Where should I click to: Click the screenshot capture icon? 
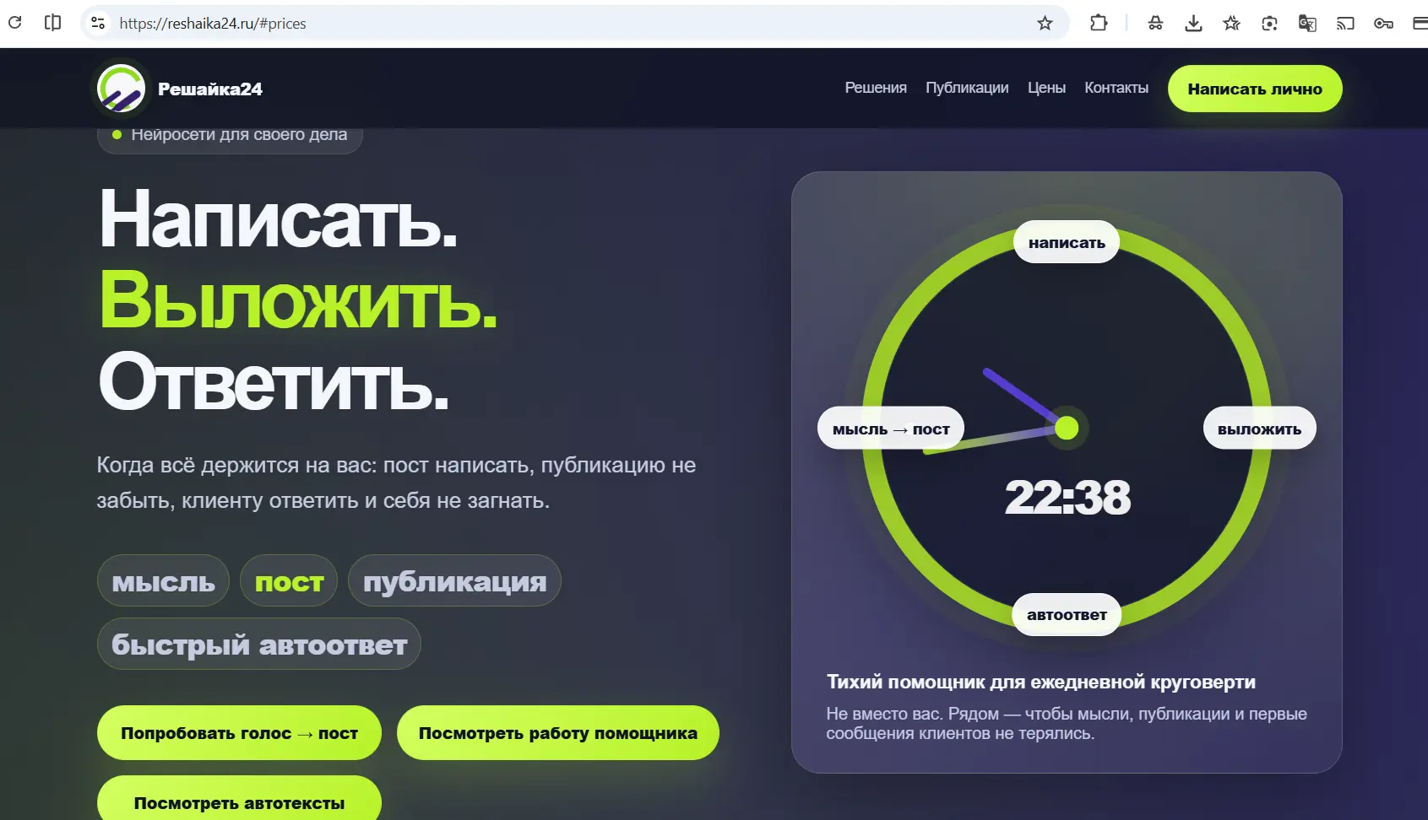(1269, 23)
